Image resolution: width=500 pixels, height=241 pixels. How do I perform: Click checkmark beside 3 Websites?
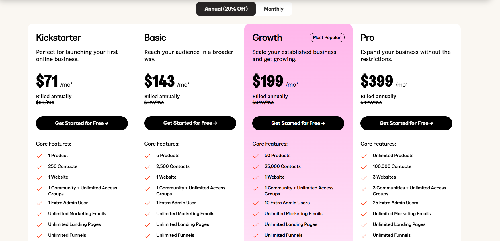point(364,177)
